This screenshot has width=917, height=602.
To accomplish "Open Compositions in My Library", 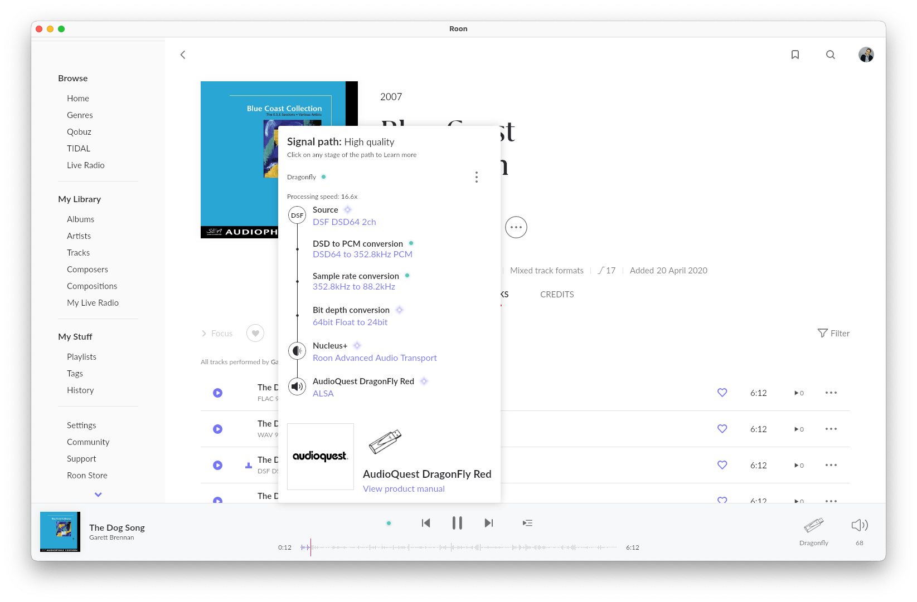I will (x=92, y=286).
